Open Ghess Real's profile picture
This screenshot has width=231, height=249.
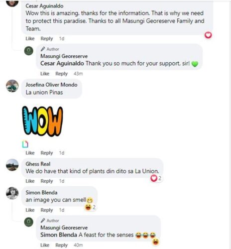pyautogui.click(x=12, y=165)
